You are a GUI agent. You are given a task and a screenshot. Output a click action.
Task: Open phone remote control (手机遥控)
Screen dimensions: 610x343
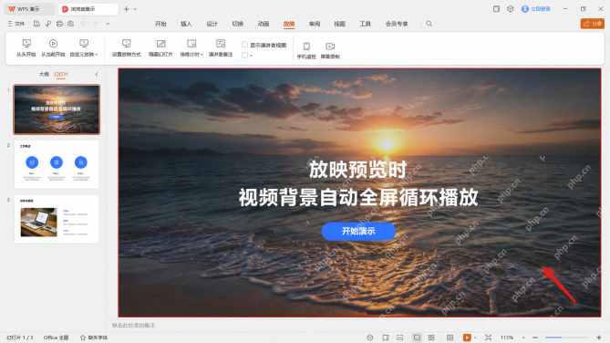(x=306, y=50)
